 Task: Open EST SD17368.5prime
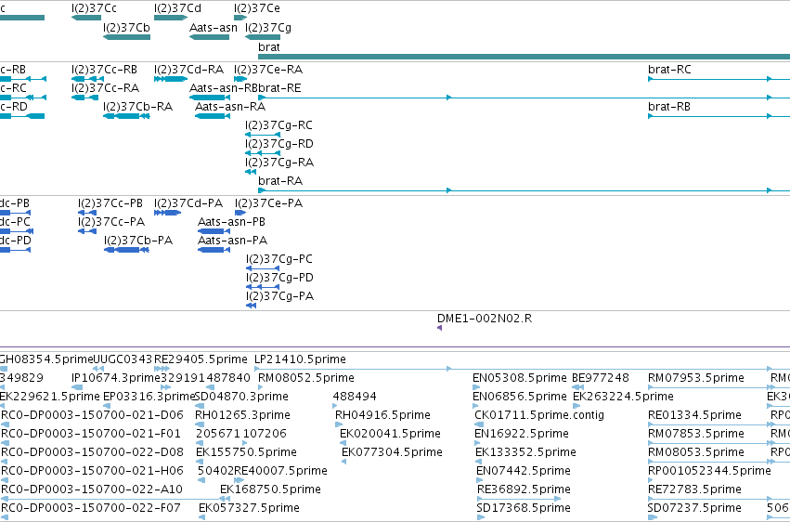(x=524, y=508)
